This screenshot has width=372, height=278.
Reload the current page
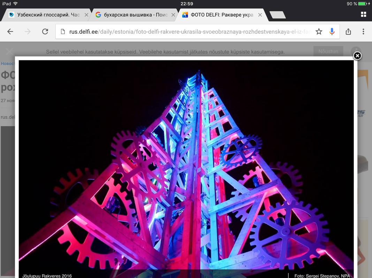[x=45, y=31]
